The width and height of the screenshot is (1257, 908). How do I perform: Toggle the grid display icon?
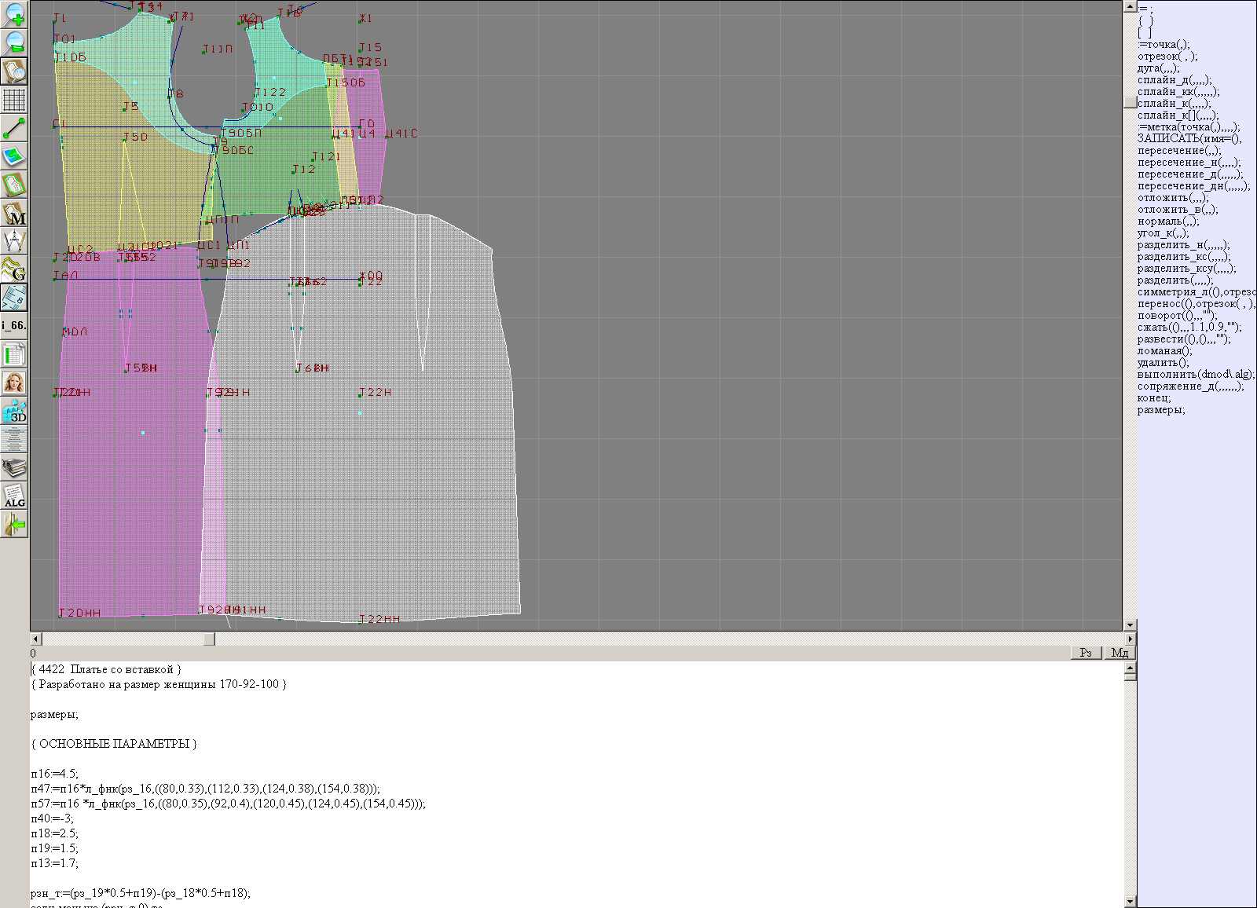14,100
